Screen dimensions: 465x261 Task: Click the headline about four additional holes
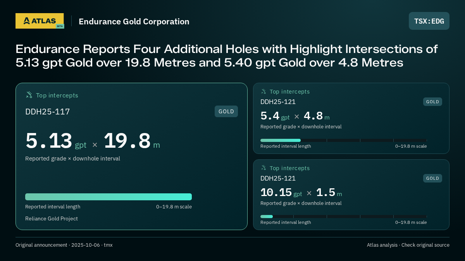[227, 56]
